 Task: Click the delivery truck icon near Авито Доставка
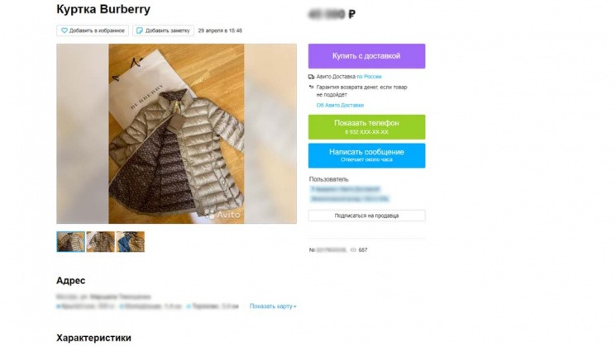point(312,77)
